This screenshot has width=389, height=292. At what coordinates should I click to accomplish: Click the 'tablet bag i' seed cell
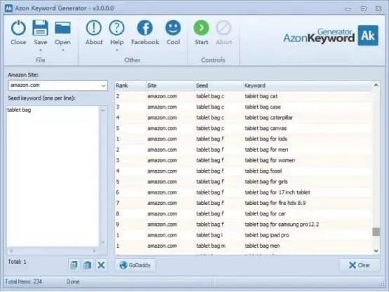pyautogui.click(x=209, y=235)
